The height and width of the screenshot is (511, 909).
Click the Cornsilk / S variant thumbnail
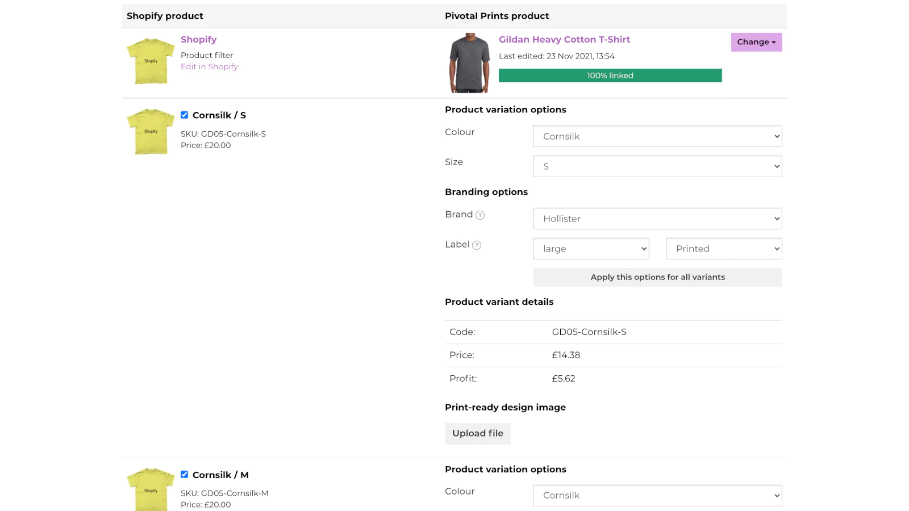pos(151,132)
